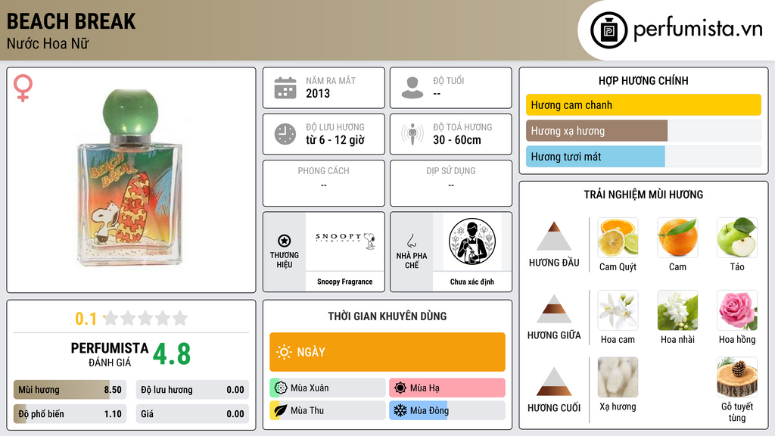Click the blue Hương tươi mát accord bar
The width and height of the screenshot is (775, 436).
click(x=595, y=157)
